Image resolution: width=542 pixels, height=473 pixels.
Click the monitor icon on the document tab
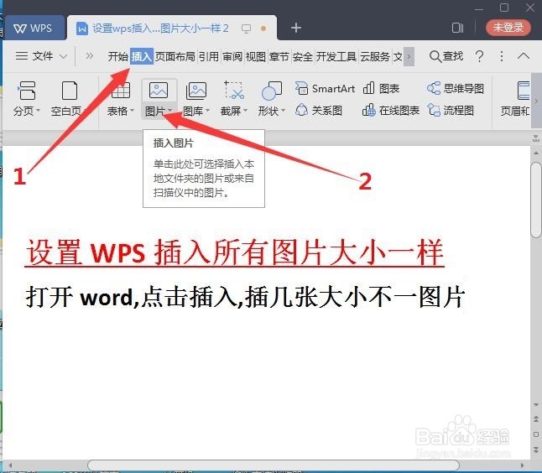[246, 29]
